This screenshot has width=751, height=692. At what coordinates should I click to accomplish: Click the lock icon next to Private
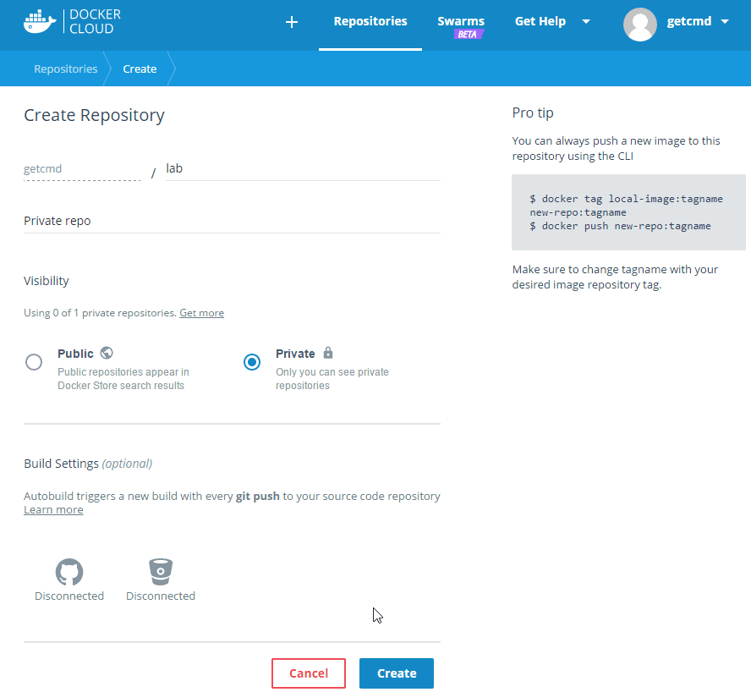click(x=328, y=353)
